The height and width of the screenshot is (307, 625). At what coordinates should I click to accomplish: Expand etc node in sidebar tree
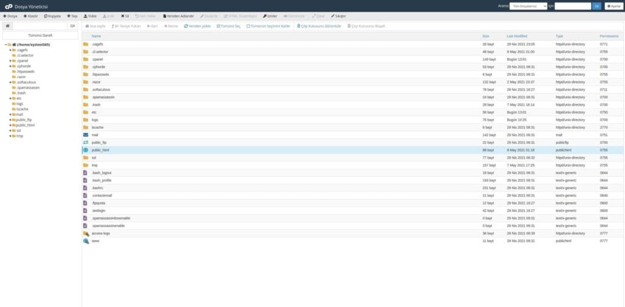point(10,98)
